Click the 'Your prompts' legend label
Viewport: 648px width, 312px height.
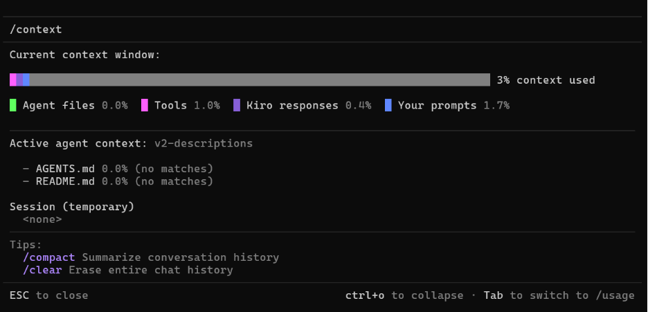(438, 106)
